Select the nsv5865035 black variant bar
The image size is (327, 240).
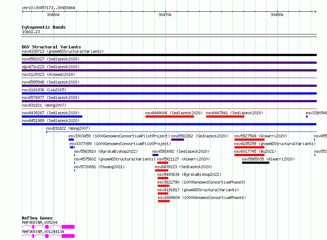point(256,163)
